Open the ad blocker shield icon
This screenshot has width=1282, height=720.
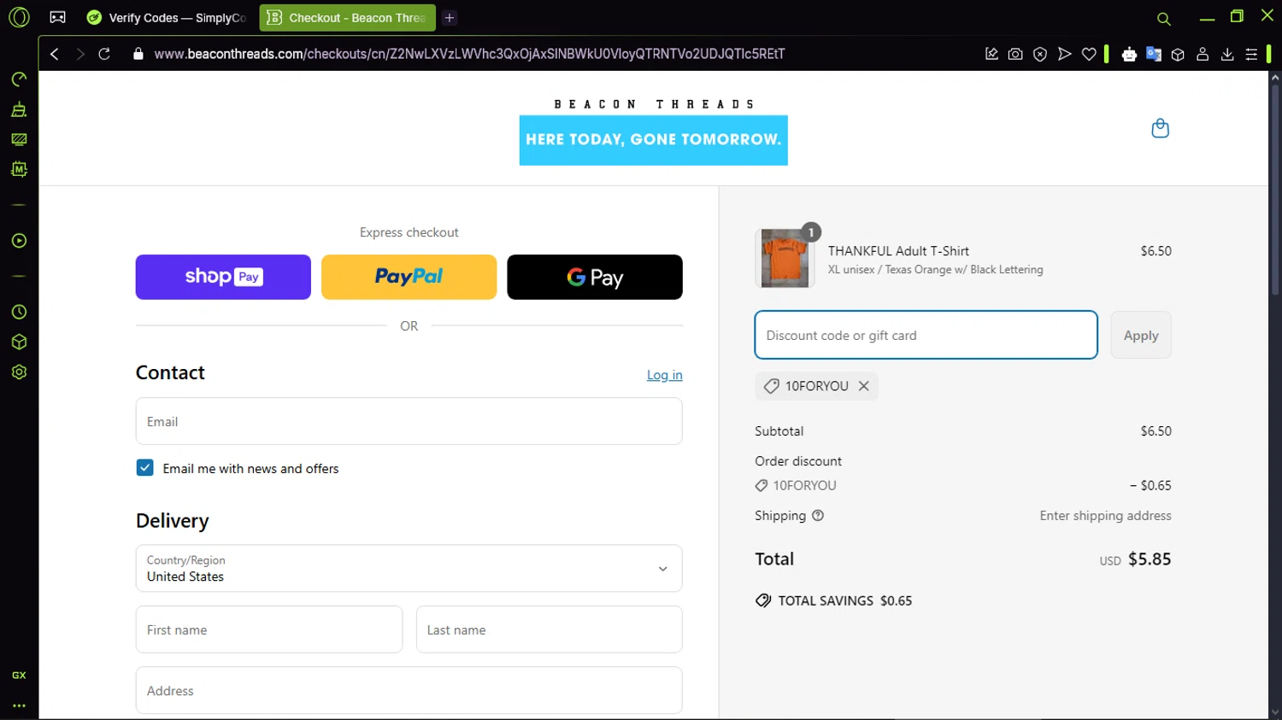(1040, 54)
